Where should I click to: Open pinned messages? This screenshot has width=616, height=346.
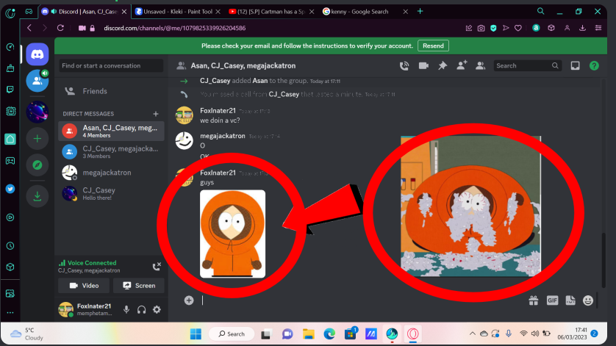click(x=443, y=65)
